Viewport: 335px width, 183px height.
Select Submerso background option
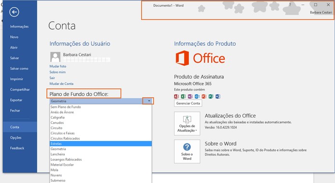(101, 181)
